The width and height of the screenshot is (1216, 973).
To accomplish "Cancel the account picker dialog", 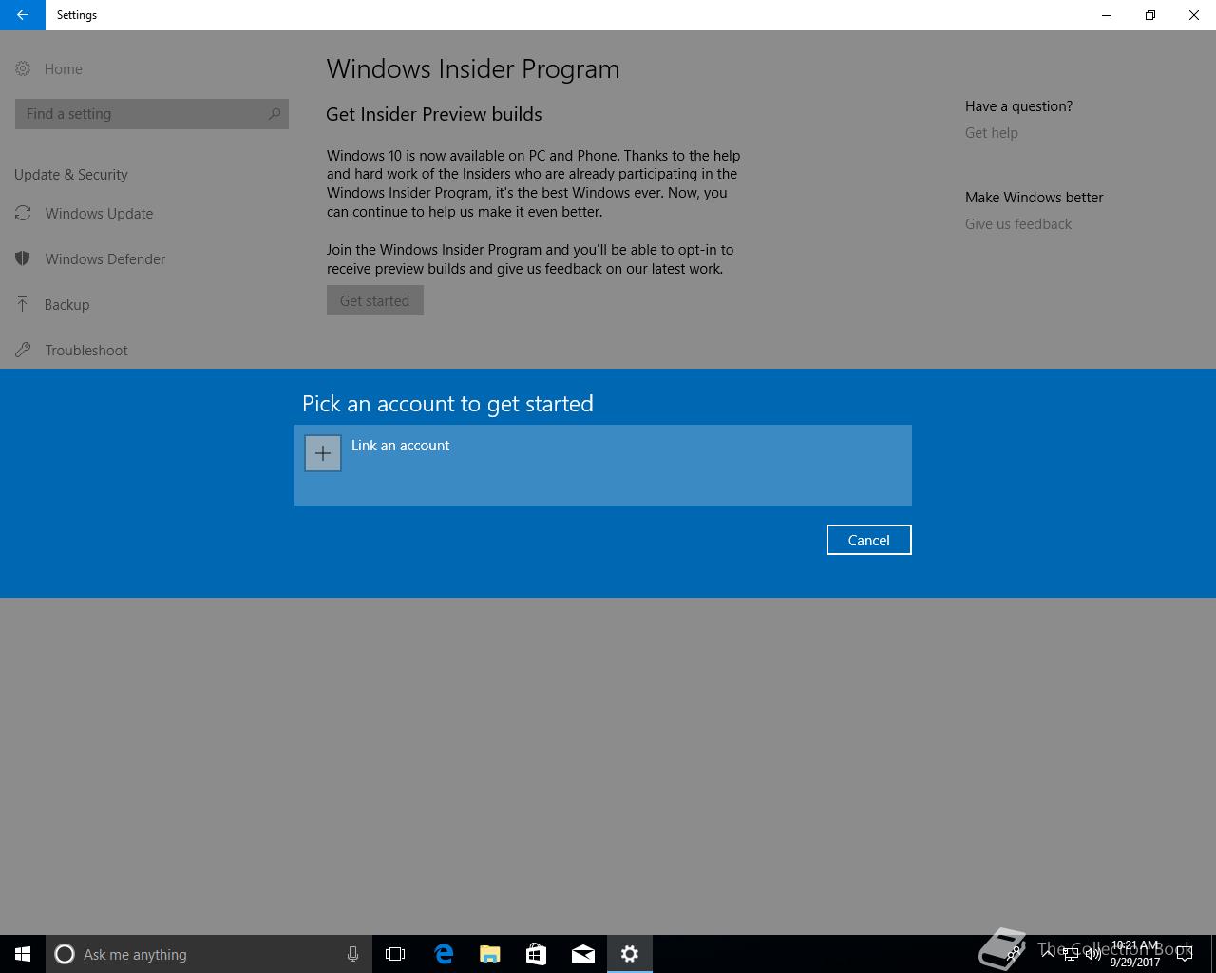I will tap(868, 540).
